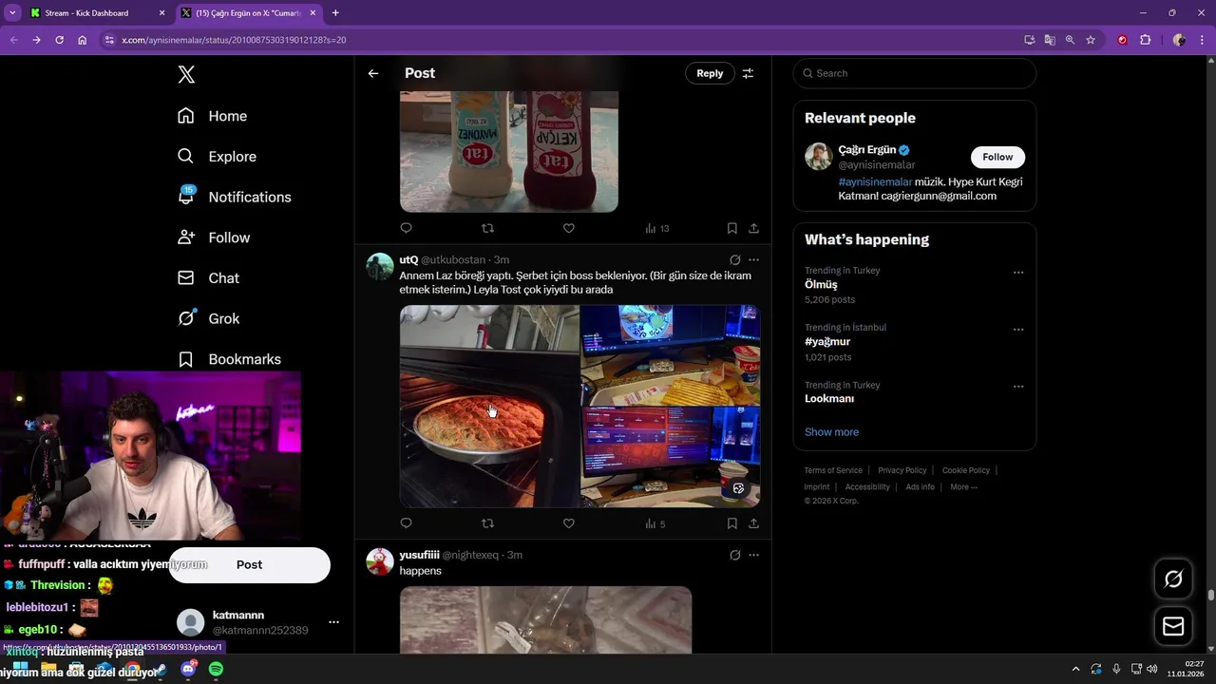Click Show more under trends

pyautogui.click(x=831, y=432)
